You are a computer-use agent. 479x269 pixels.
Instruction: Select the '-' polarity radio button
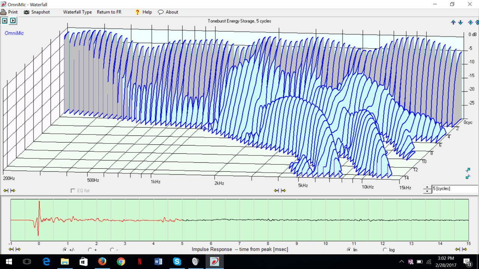(x=112, y=250)
